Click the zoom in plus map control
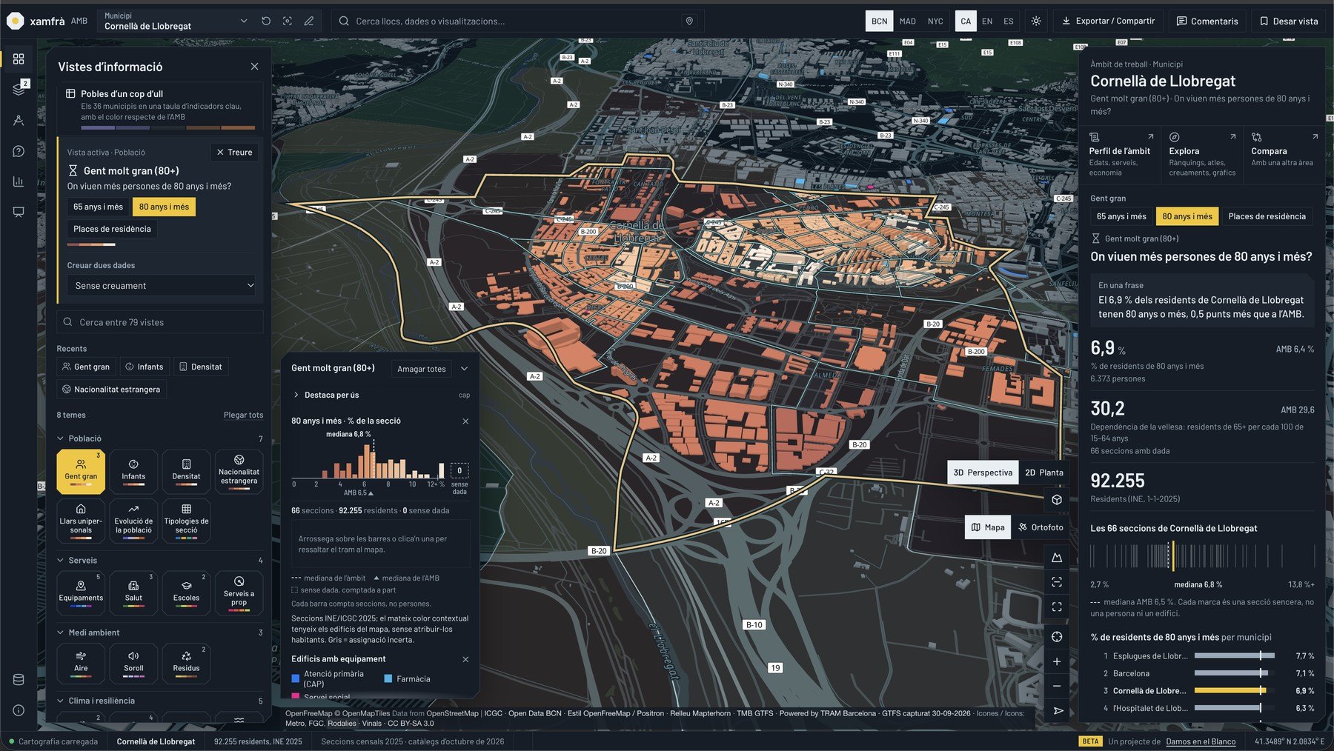The image size is (1334, 751). tap(1057, 661)
